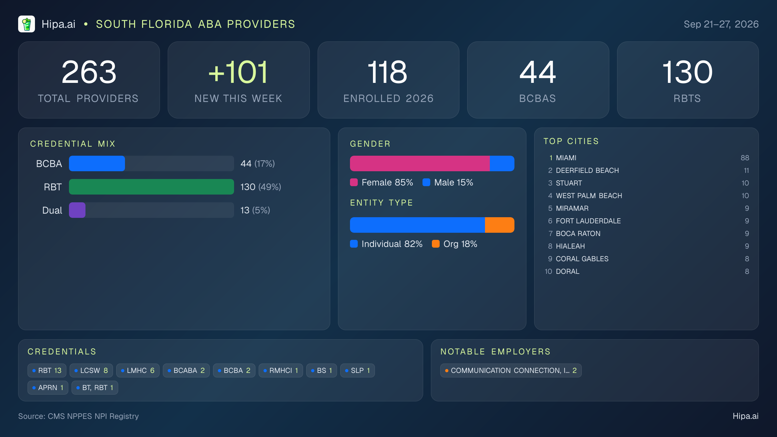
Task: Click the Hipa.ai brand name in header
Action: [x=58, y=24]
